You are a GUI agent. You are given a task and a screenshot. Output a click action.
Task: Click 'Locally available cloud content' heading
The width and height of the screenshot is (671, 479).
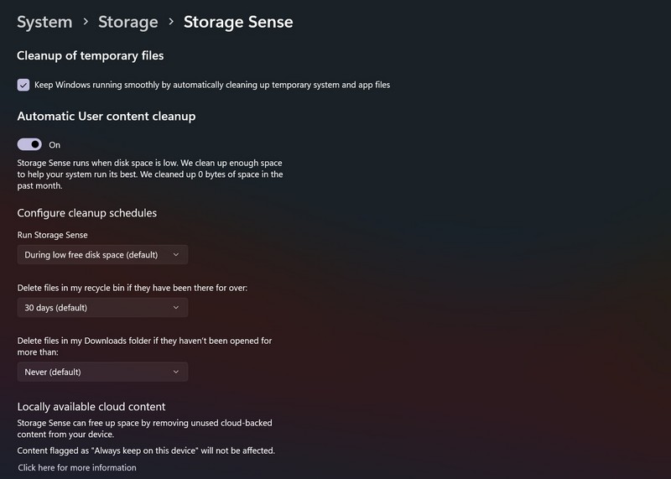click(x=91, y=407)
